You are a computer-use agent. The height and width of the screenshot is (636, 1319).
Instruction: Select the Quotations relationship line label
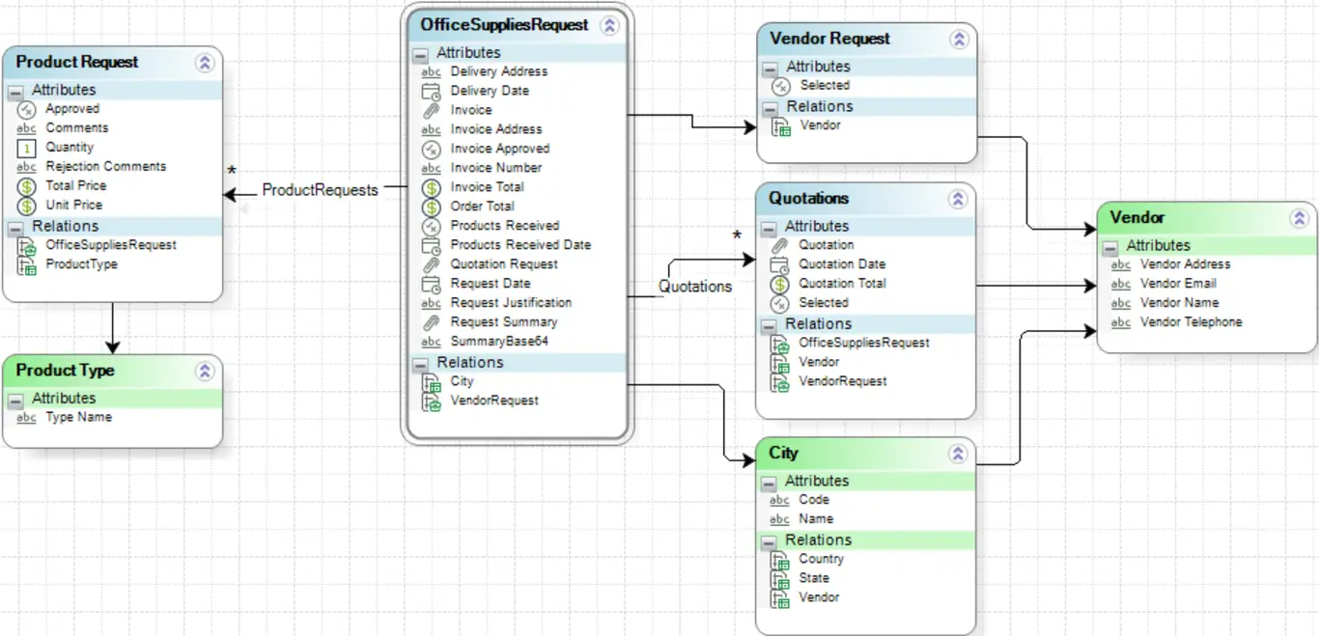click(695, 287)
